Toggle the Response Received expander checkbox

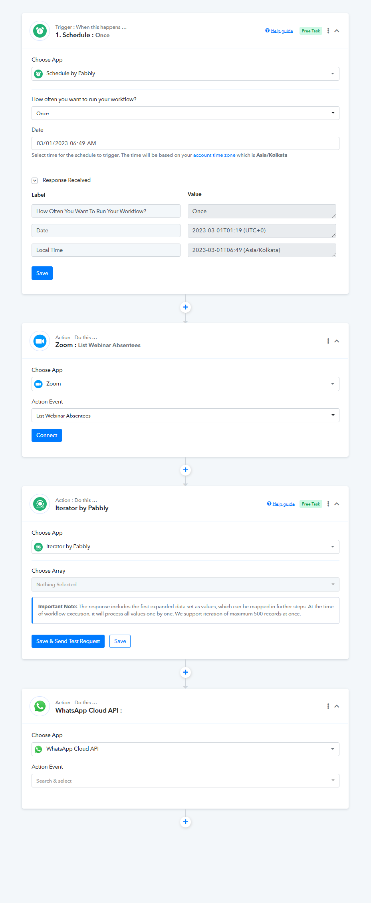point(35,180)
